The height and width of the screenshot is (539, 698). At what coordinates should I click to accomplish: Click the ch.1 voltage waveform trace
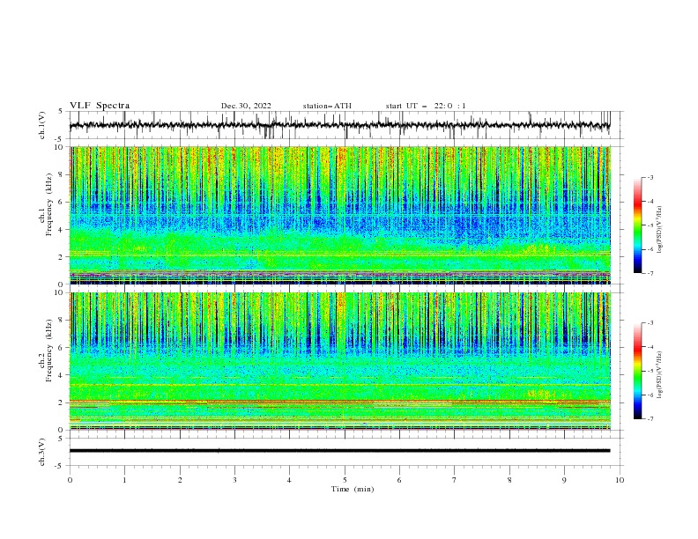(339, 125)
